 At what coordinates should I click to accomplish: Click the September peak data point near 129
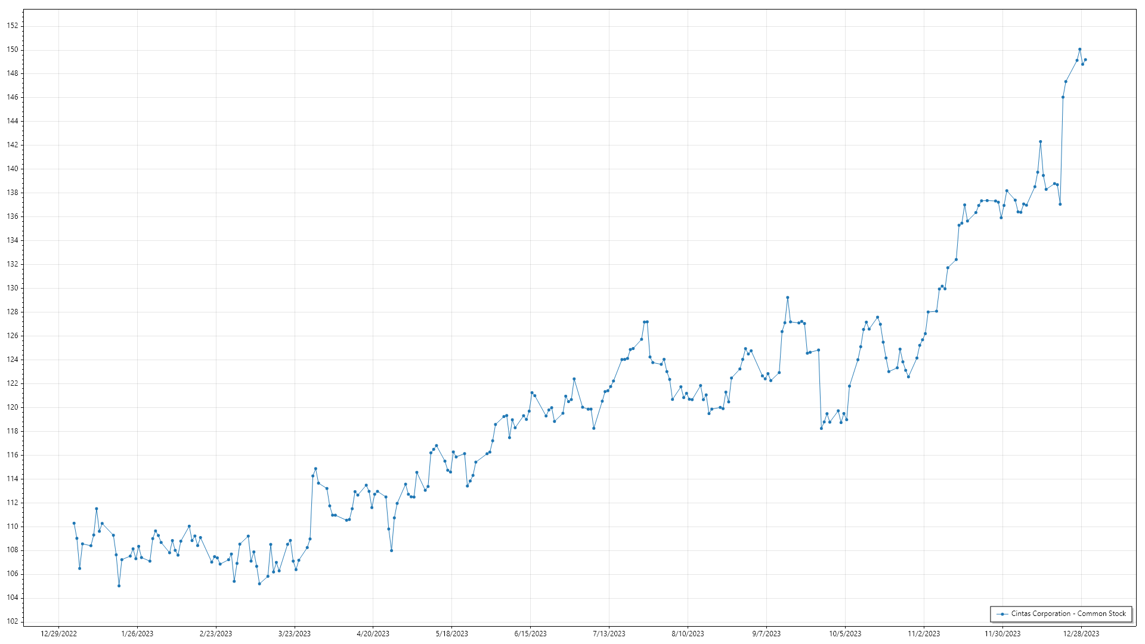[787, 298]
